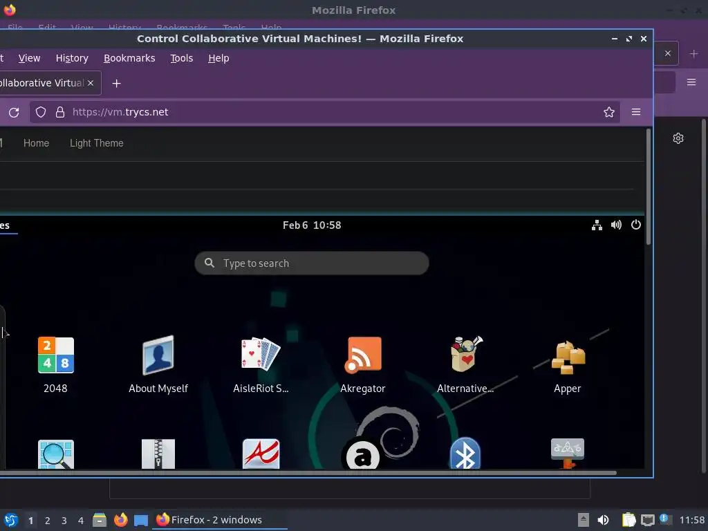This screenshot has width=708, height=531.
Task: Open the archive manager zipper icon
Action: click(x=158, y=454)
